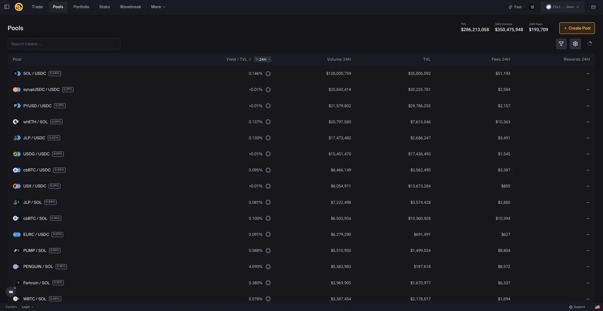Toggle the yield circle for JLP / USDC
603x311 pixels.
268,138
